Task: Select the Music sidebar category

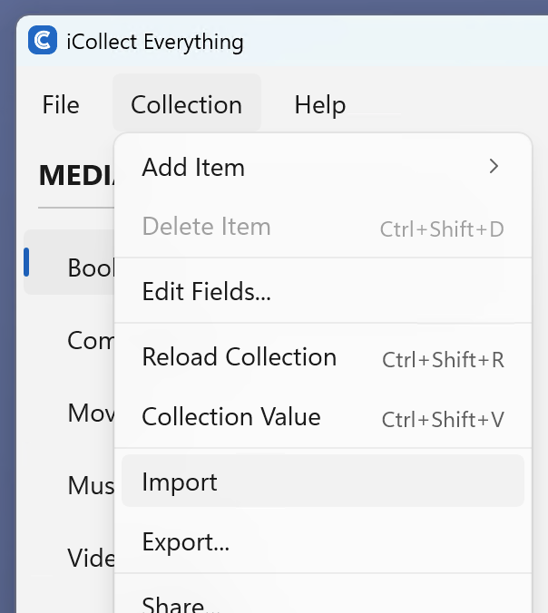Action: [x=90, y=485]
